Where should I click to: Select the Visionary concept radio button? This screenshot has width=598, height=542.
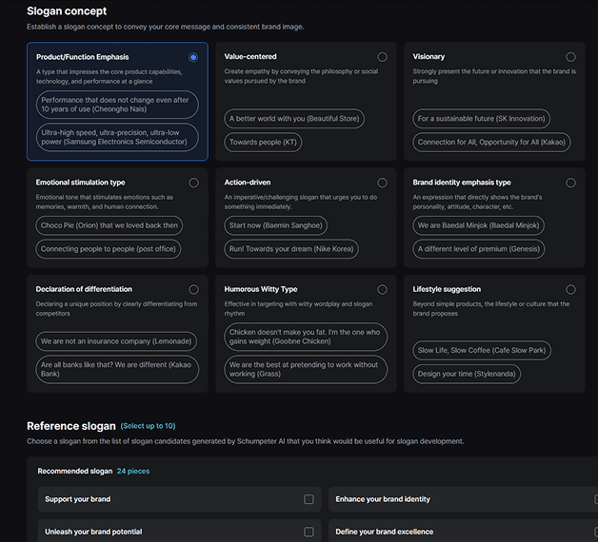point(570,57)
